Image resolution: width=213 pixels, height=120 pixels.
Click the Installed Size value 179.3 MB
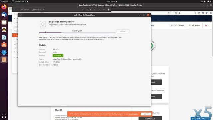pos(56,62)
